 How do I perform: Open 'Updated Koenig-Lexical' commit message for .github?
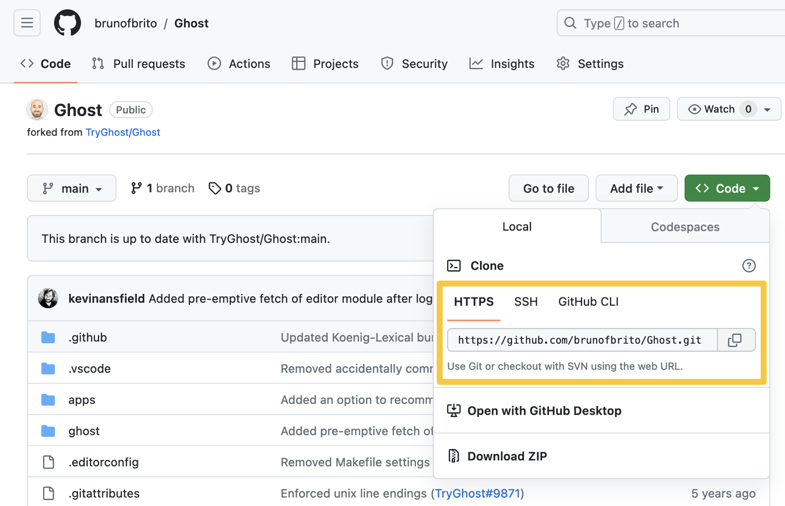coord(357,337)
